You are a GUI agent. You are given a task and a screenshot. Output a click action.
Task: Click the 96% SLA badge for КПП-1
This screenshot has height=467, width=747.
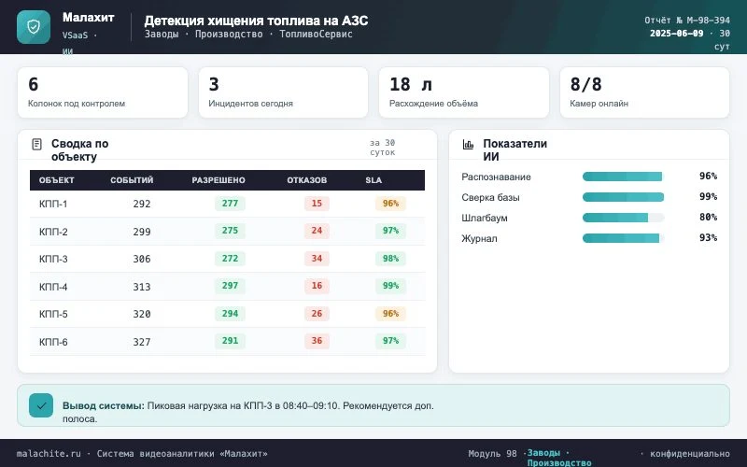pos(390,204)
